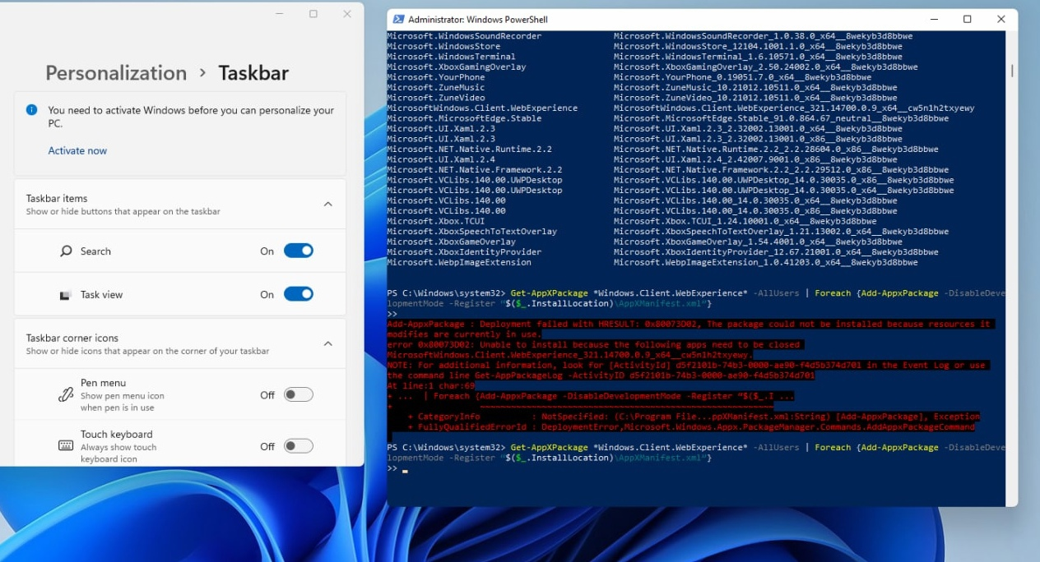Close the PowerShell window
Image resolution: width=1040 pixels, height=562 pixels.
(x=1001, y=20)
